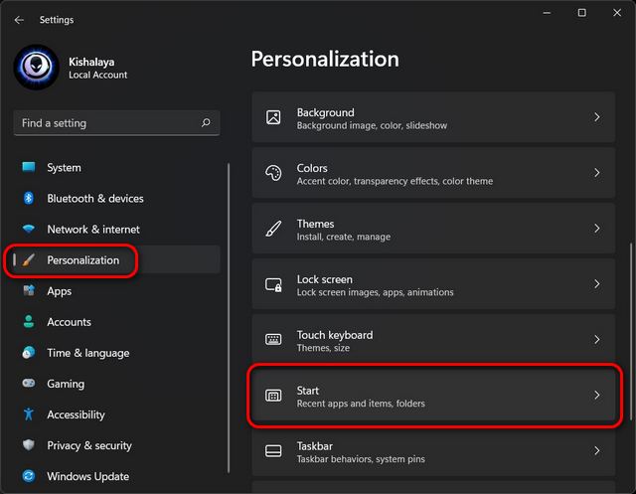This screenshot has height=494, width=636.
Task: Click the main content vertical scrollbar
Action: 631,331
